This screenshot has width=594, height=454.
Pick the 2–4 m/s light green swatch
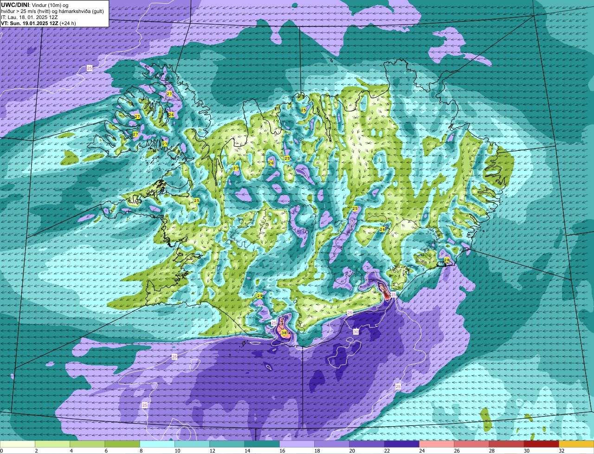click(52, 444)
